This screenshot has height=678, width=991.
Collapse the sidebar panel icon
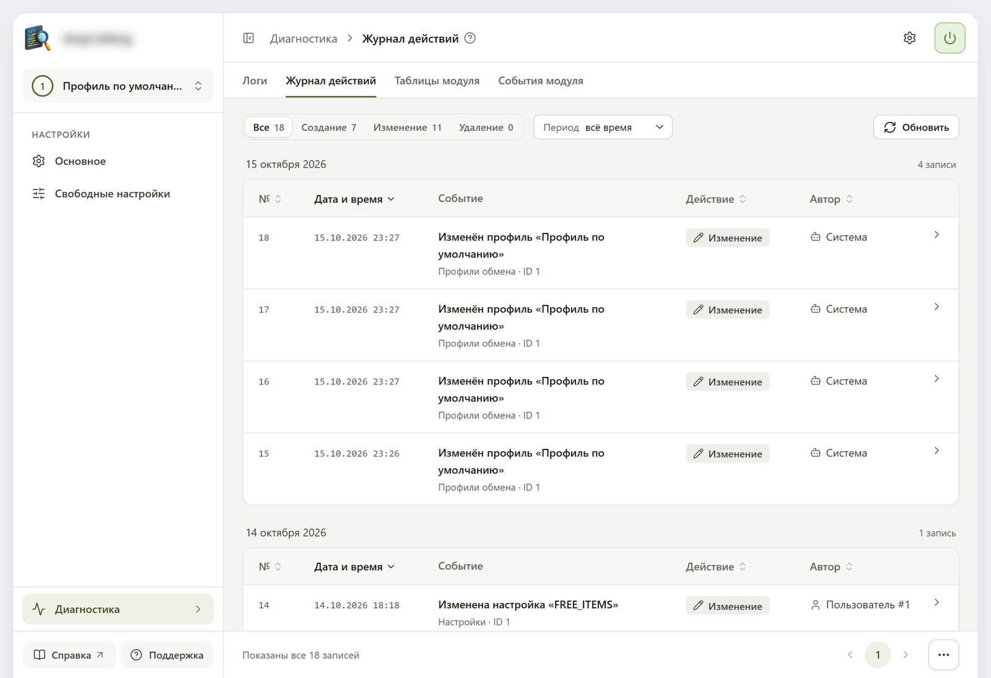pyautogui.click(x=248, y=38)
